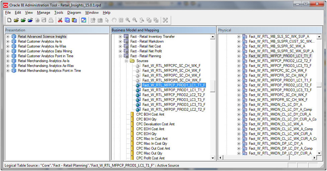Click the Business Model panel scroll down arrow

213,158
